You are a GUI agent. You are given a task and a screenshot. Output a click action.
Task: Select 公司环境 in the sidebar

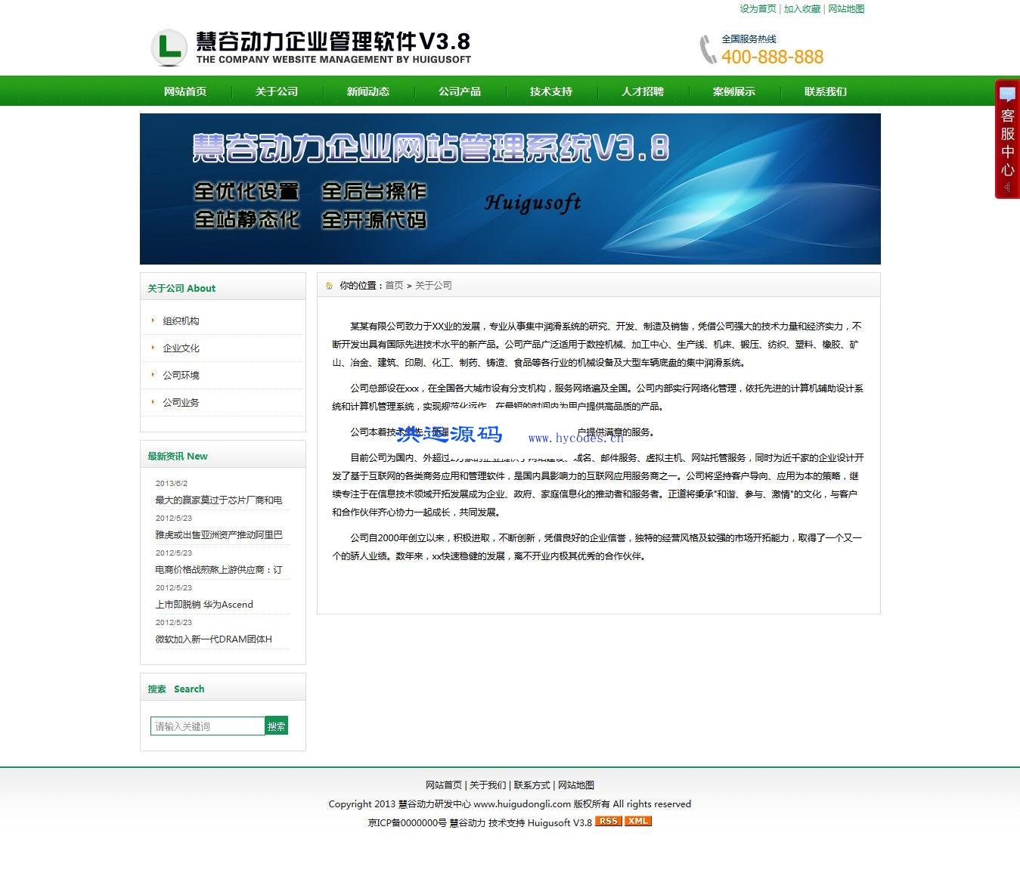click(181, 375)
